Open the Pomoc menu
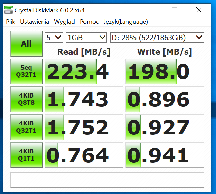This screenshot has width=216, height=194. point(90,22)
